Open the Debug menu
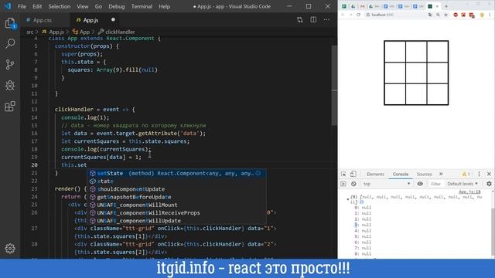 [x=117, y=6]
